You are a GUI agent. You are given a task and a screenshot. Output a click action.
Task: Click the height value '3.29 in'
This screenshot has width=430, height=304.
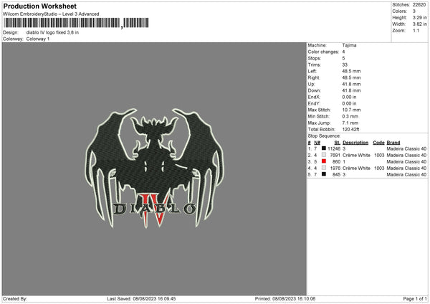click(420, 17)
